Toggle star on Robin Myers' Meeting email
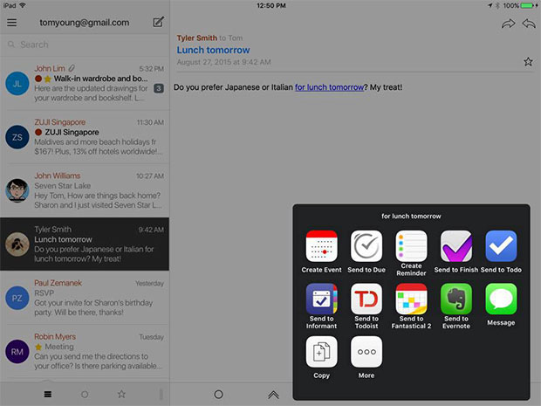This screenshot has height=406, width=541. (38, 347)
